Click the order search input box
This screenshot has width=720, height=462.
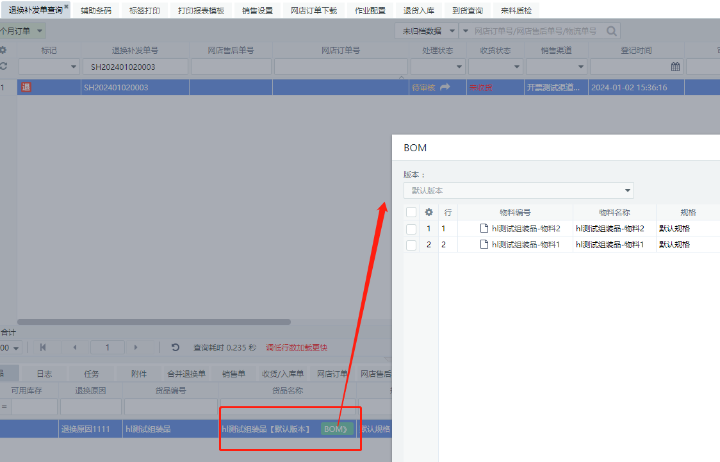click(535, 31)
